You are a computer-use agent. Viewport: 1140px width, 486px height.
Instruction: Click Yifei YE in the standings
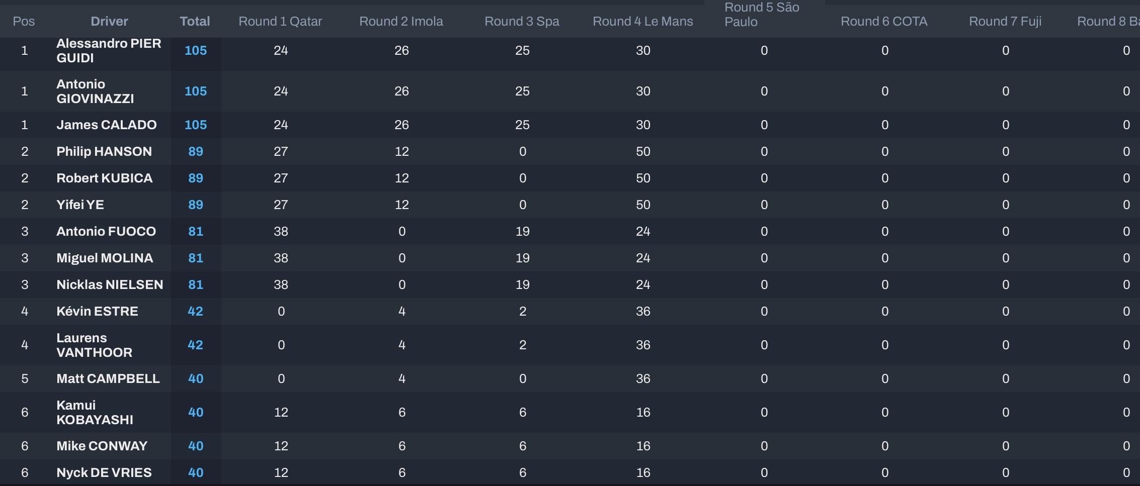pyautogui.click(x=80, y=205)
